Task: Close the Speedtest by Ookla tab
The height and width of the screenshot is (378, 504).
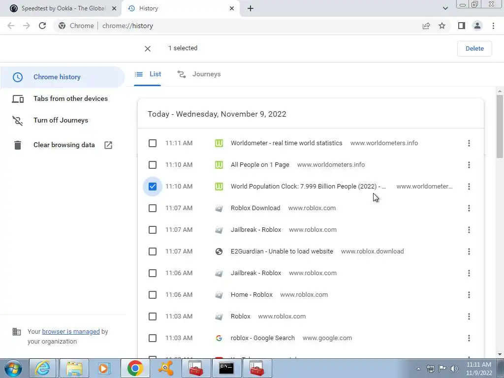Action: pyautogui.click(x=114, y=8)
